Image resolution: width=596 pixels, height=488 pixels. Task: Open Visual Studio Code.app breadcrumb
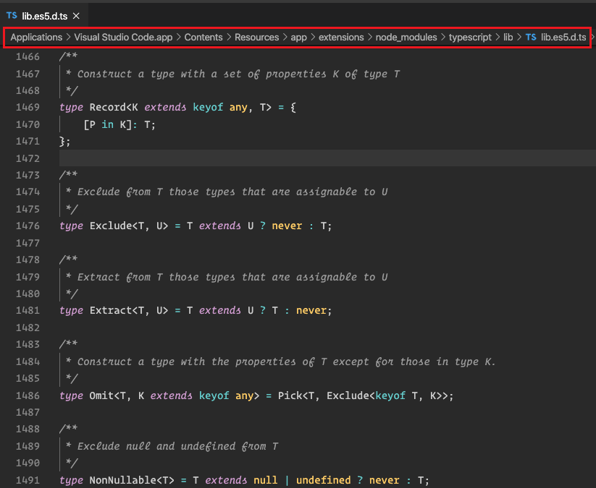pos(123,37)
